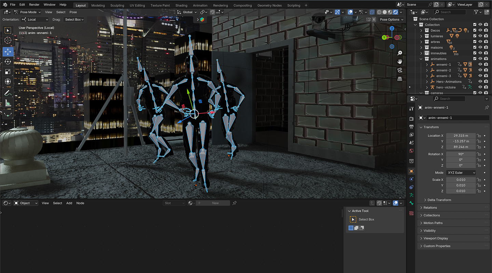Image resolution: width=492 pixels, height=273 pixels.
Task: Select the Move tool in the left toolbar
Action: pyautogui.click(x=8, y=52)
